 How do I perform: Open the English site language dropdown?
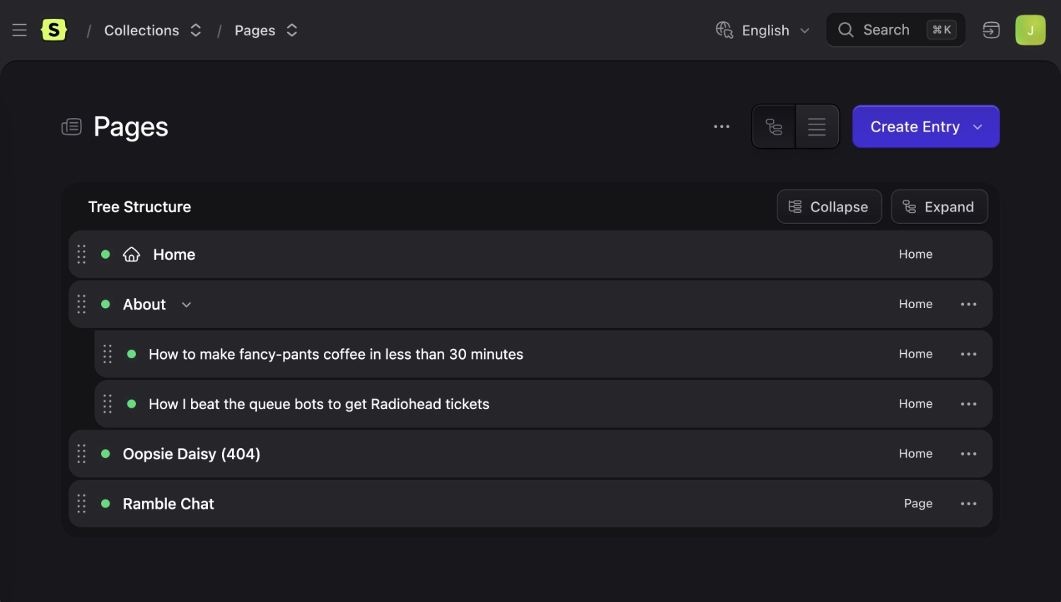pos(763,30)
